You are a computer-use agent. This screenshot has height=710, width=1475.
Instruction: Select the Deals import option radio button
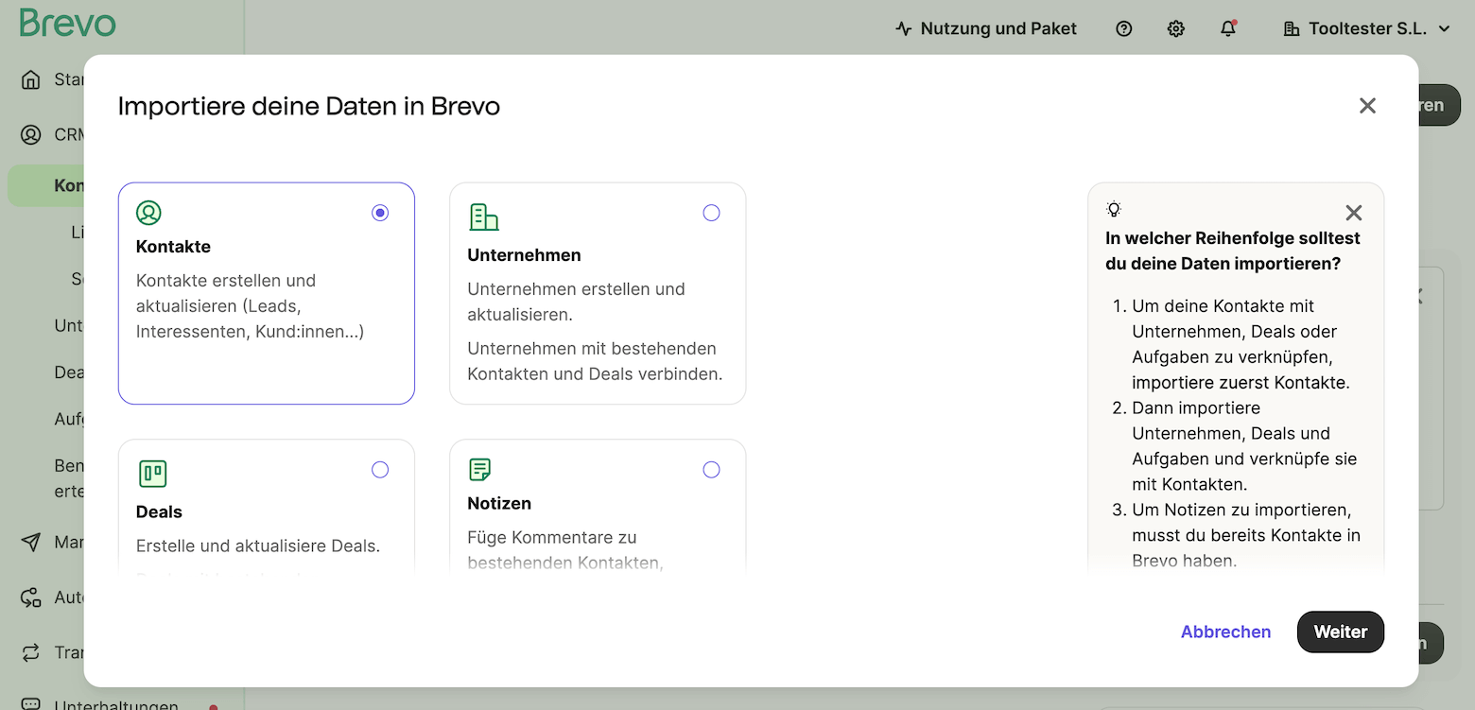coord(380,469)
